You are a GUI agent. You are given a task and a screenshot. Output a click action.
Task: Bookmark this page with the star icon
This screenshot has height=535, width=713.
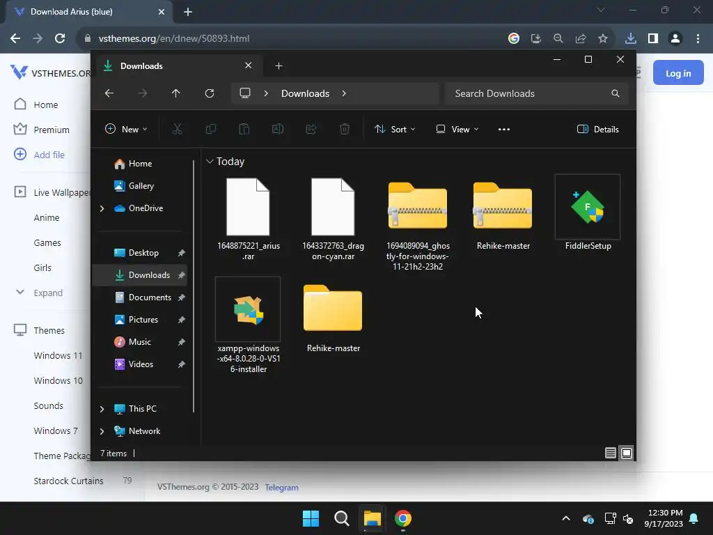point(603,38)
